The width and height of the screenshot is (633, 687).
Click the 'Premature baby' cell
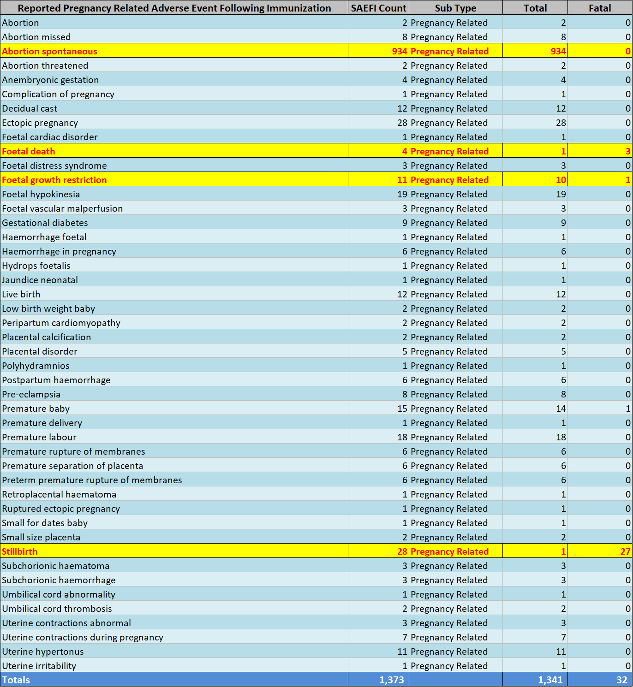[174, 409]
